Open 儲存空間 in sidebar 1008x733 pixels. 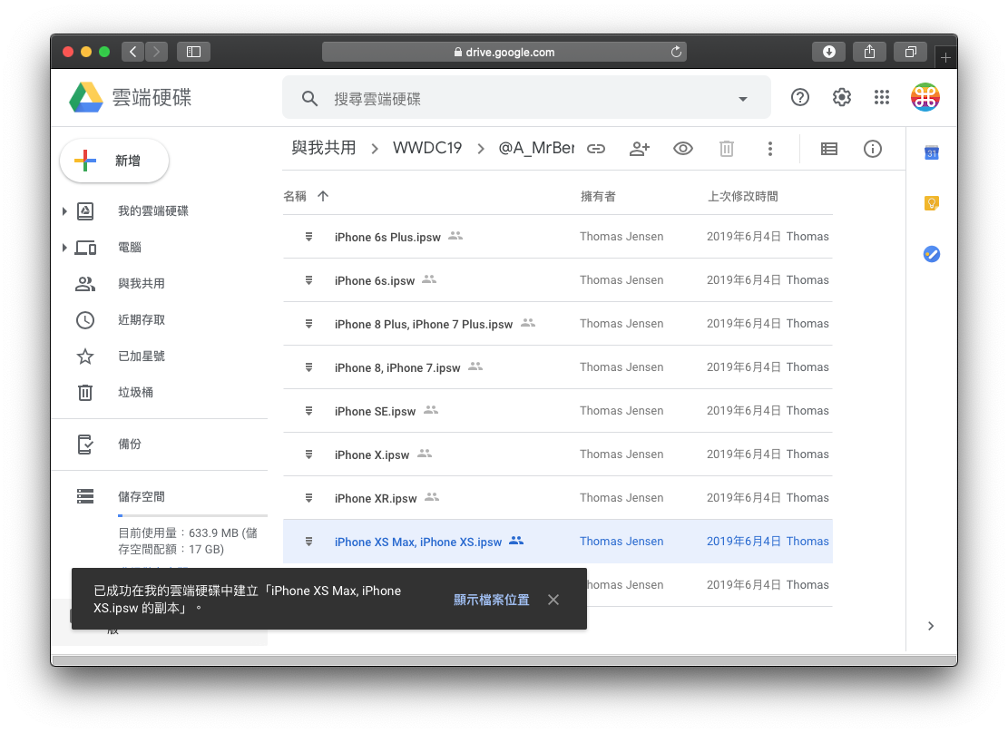click(142, 496)
